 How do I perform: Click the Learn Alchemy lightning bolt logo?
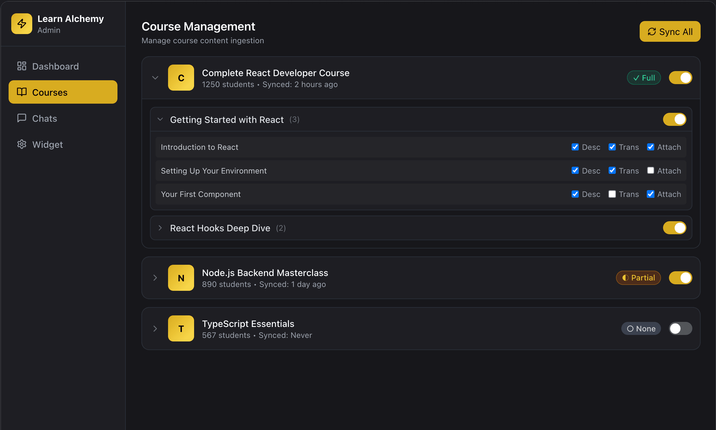pyautogui.click(x=21, y=23)
